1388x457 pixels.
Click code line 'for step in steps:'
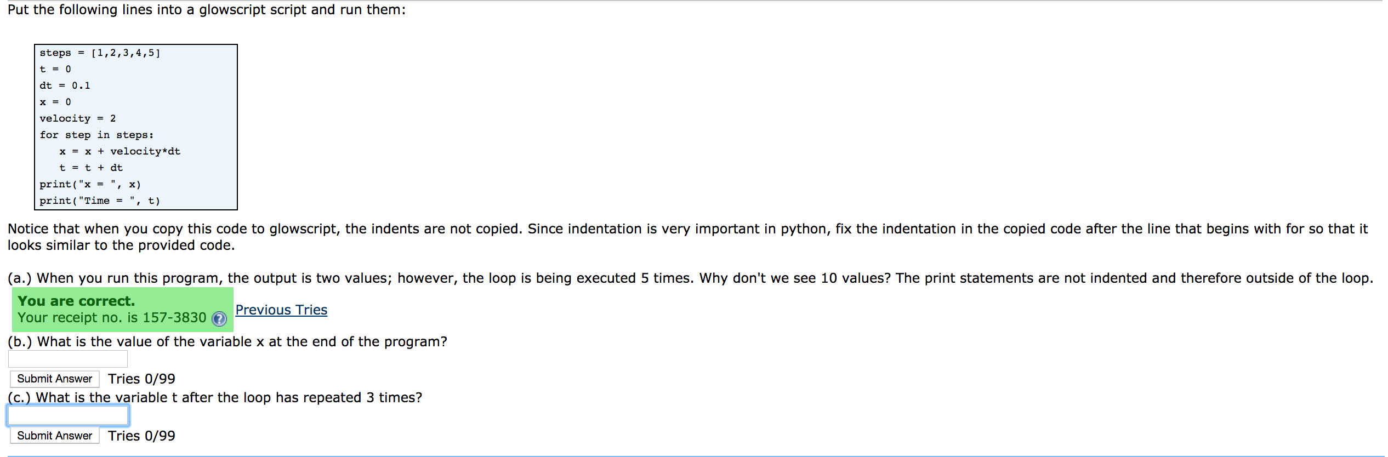(x=96, y=135)
